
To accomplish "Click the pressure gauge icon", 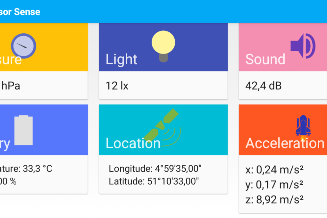I will tap(24, 46).
